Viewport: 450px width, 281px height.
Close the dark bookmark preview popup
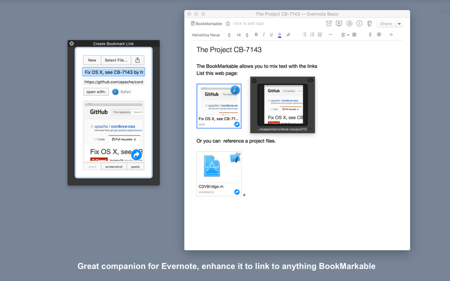pyautogui.click(x=254, y=81)
